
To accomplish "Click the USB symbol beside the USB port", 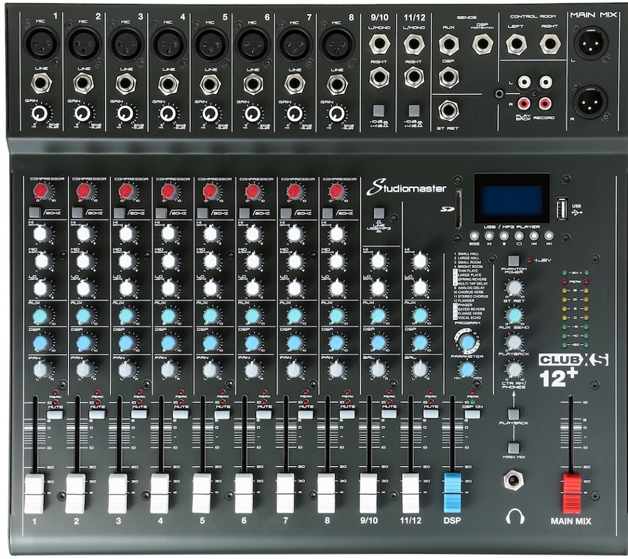I will 577,212.
